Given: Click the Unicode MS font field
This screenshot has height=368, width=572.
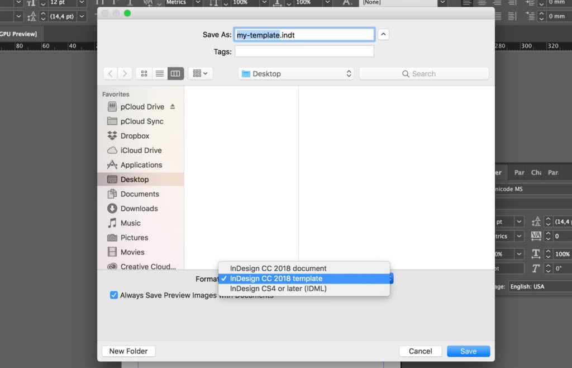Looking at the screenshot, I should [533, 189].
